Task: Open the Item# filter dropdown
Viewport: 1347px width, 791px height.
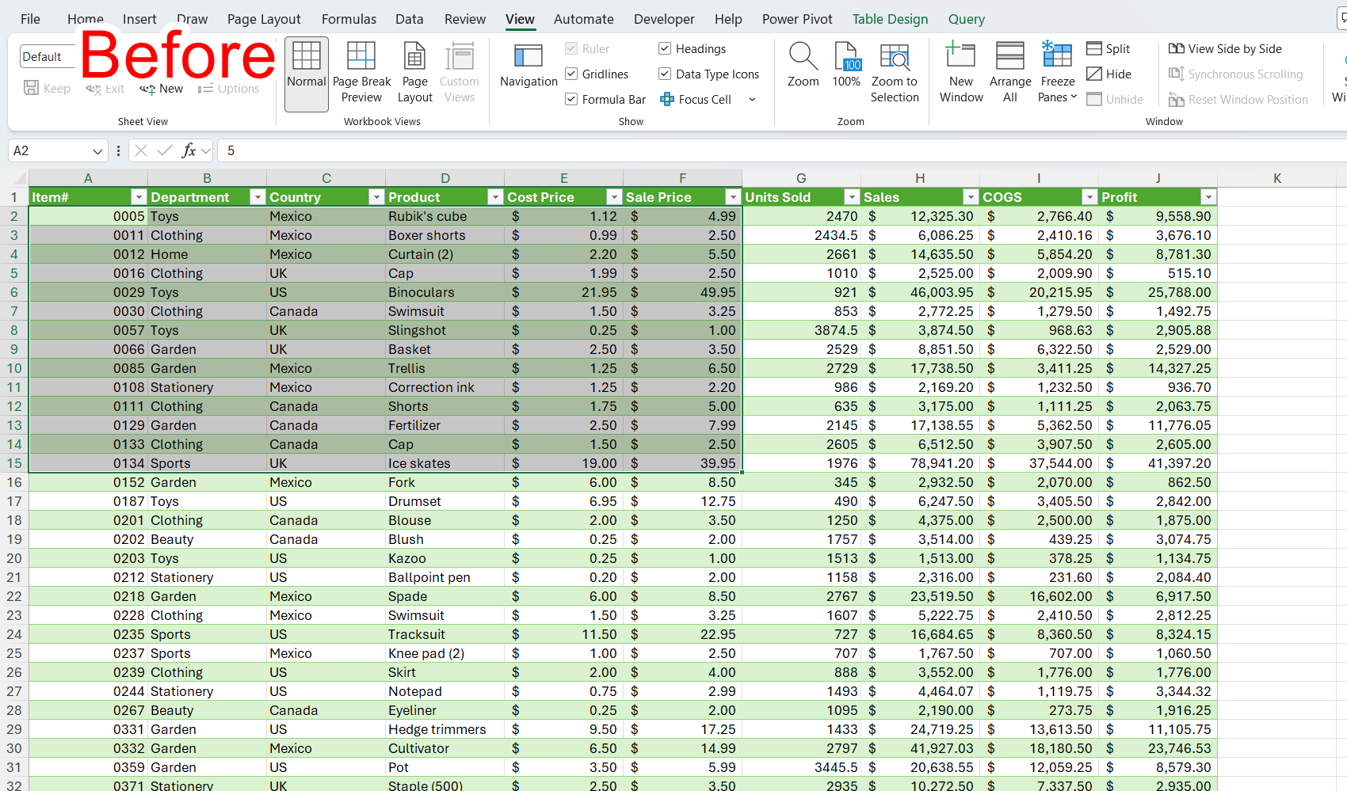Action: pos(139,197)
